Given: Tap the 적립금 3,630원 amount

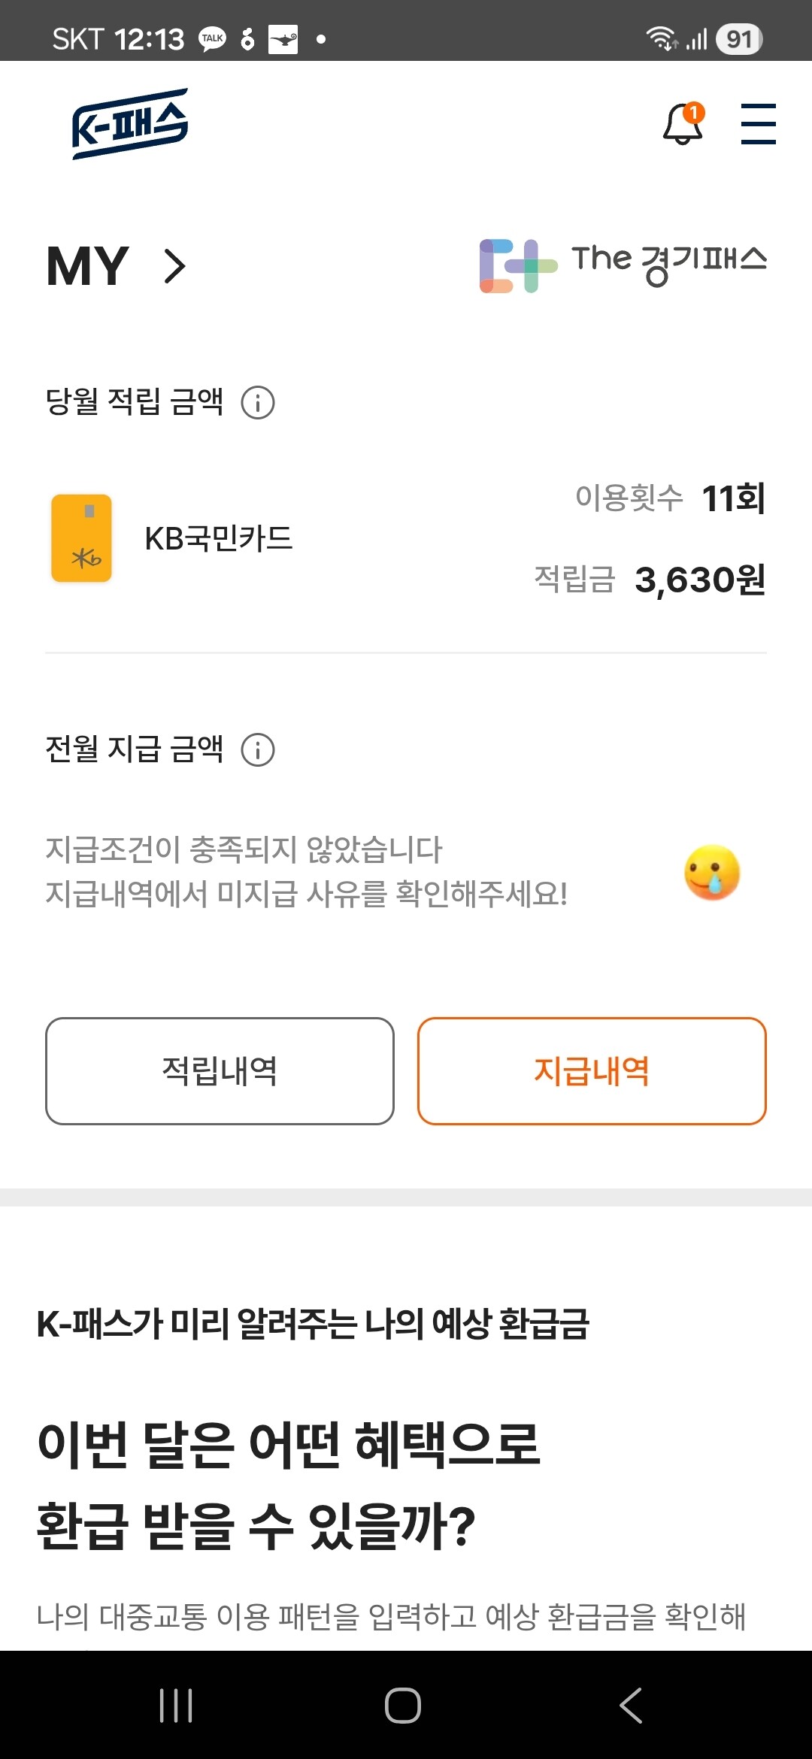Looking at the screenshot, I should point(699,580).
